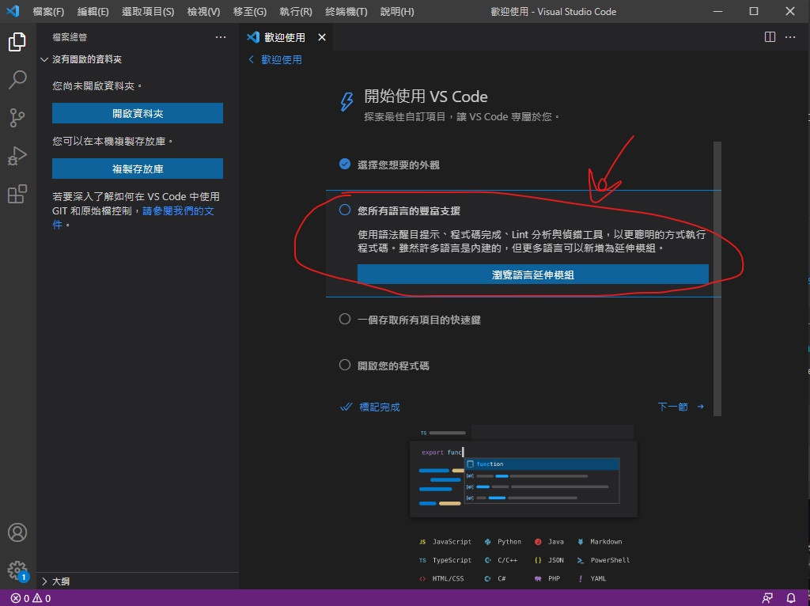This screenshot has height=606, width=810.
Task: Toggle the completed step 選擇您想要的外觀
Action: [345, 165]
